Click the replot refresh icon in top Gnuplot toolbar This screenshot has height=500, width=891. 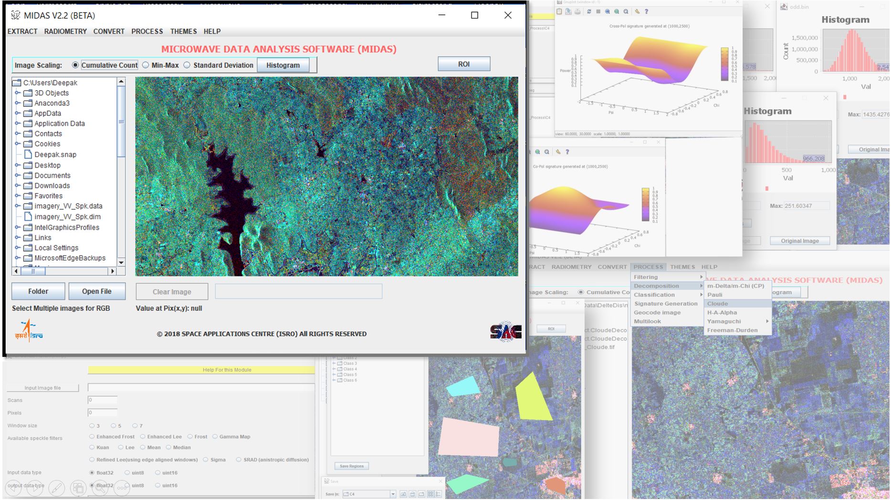(589, 11)
